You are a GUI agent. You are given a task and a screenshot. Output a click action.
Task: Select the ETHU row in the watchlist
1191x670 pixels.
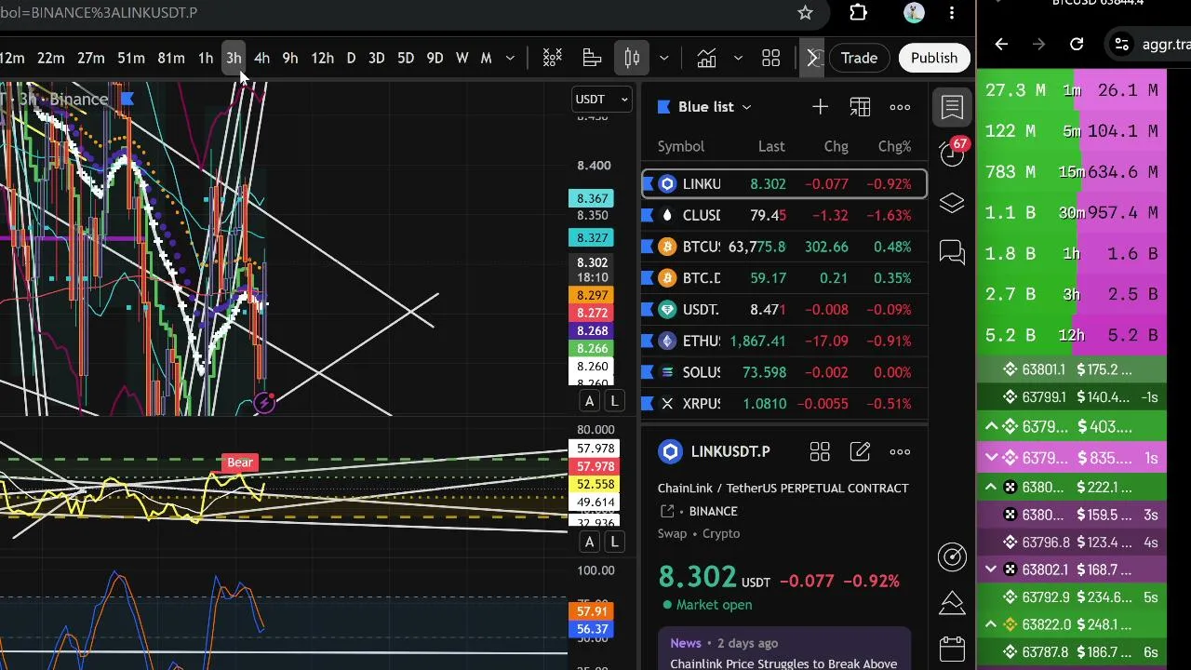pos(783,342)
